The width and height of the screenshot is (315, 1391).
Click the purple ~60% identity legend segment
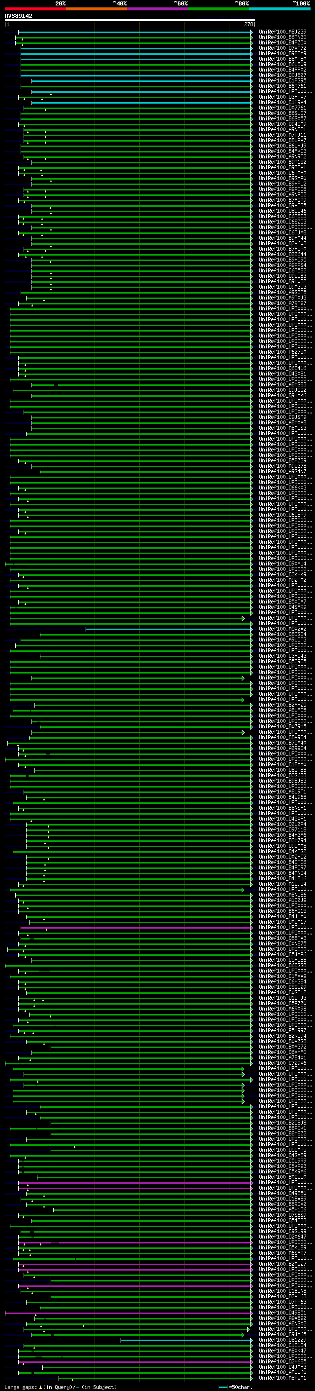point(157,9)
